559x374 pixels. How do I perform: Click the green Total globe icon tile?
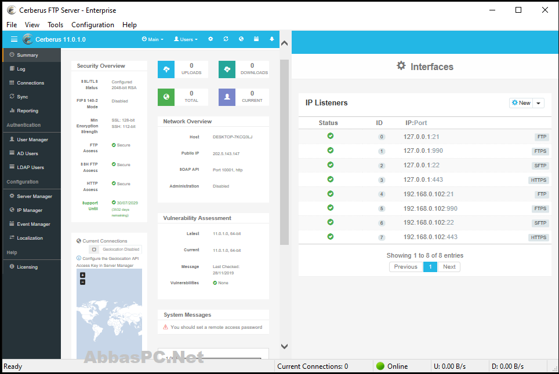coord(166,97)
